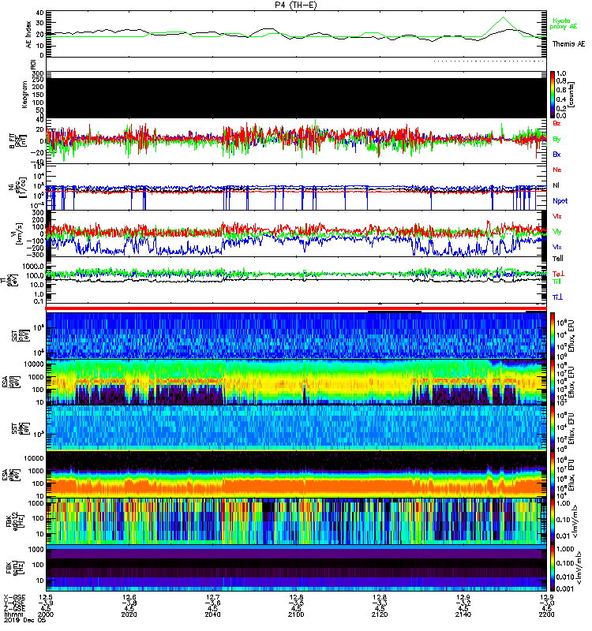
Task: Click the blue Bx legend label
Action: [x=556, y=154]
